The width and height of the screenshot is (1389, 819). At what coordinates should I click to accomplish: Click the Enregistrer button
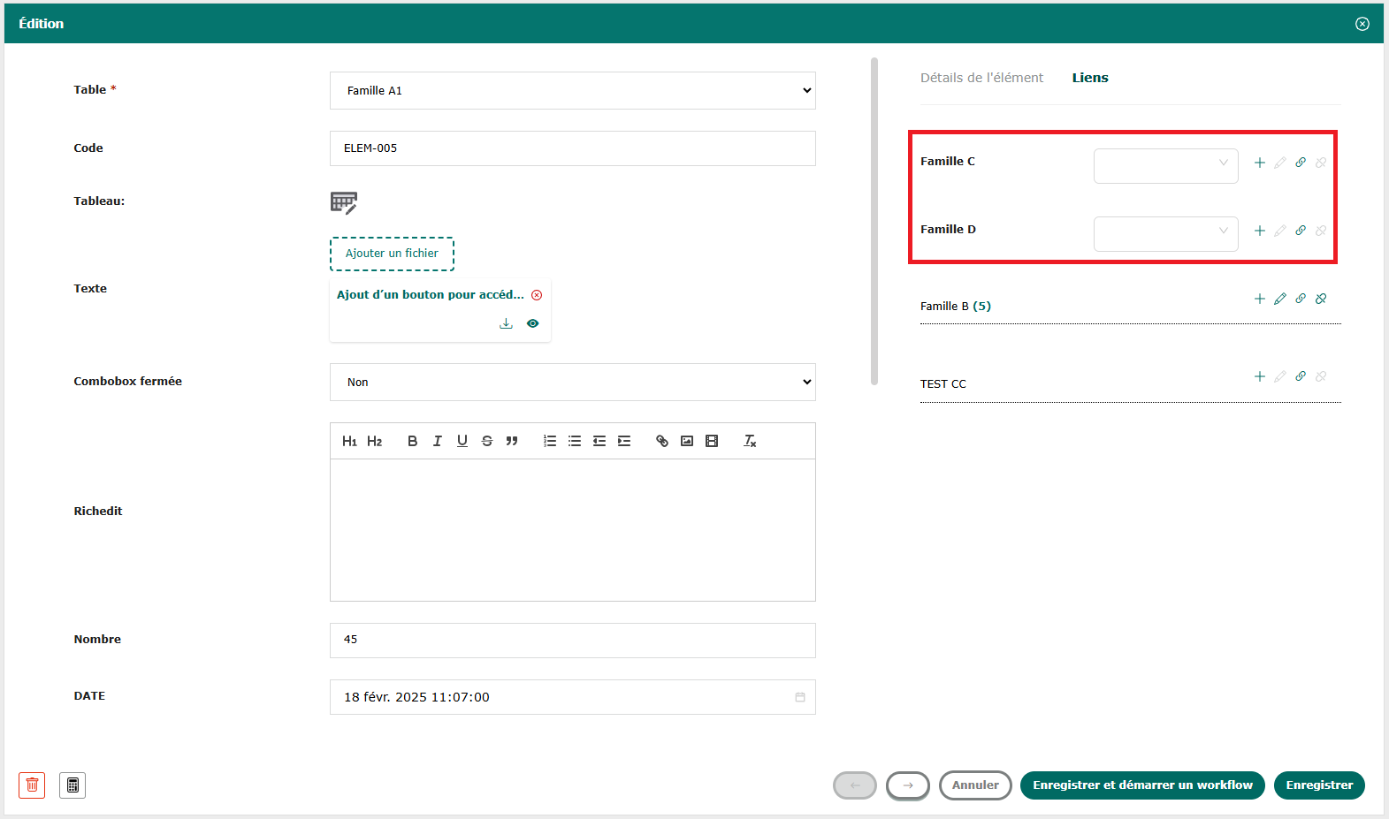[x=1318, y=785]
